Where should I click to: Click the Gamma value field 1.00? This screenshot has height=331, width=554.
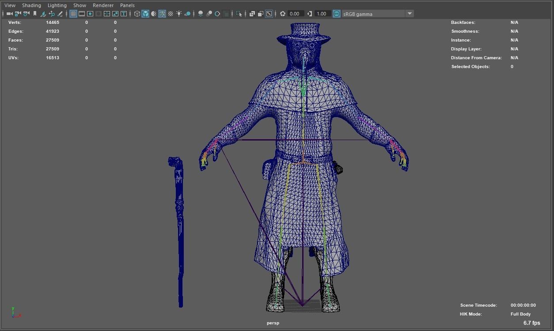(x=323, y=14)
